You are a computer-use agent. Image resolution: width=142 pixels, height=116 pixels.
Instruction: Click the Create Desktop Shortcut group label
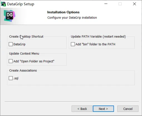(26, 36)
